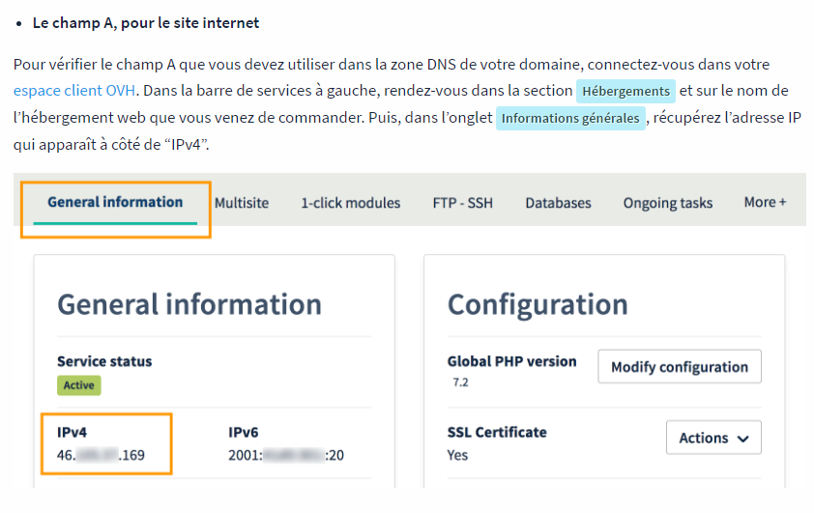Go to the FTP - SSH tab
Screen dimensions: 814x513
[462, 203]
